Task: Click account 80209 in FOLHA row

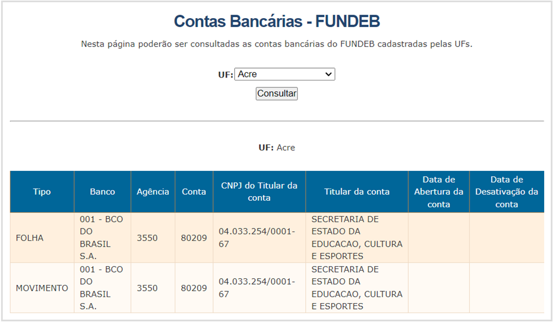Action: tap(194, 238)
